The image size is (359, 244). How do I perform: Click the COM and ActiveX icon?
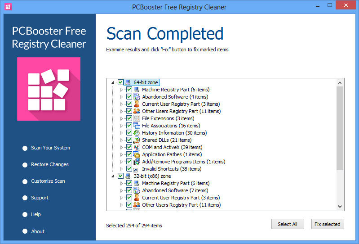point(137,147)
